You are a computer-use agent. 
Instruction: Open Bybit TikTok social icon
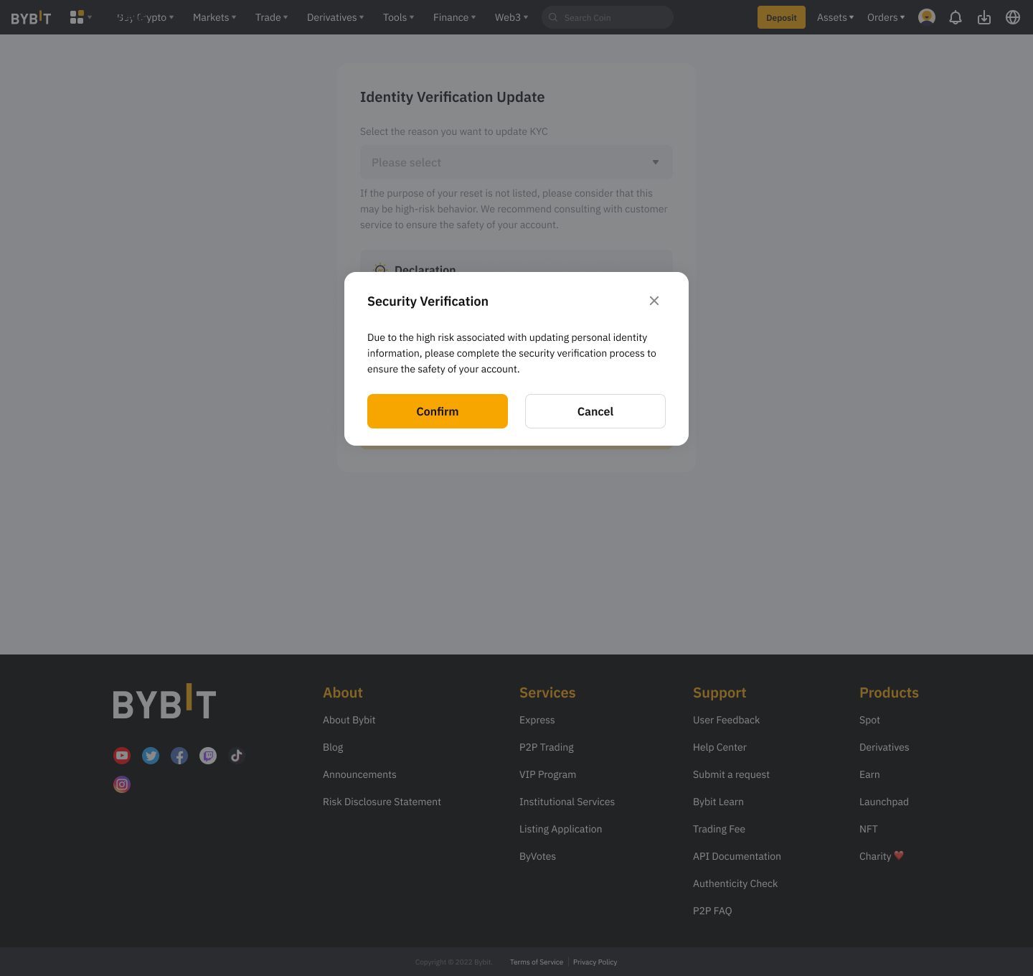coord(237,756)
